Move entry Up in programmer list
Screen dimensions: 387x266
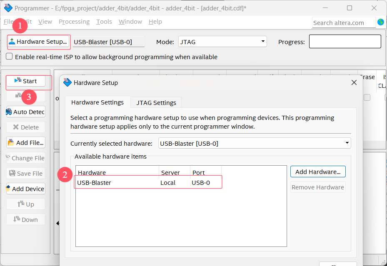[x=26, y=204]
